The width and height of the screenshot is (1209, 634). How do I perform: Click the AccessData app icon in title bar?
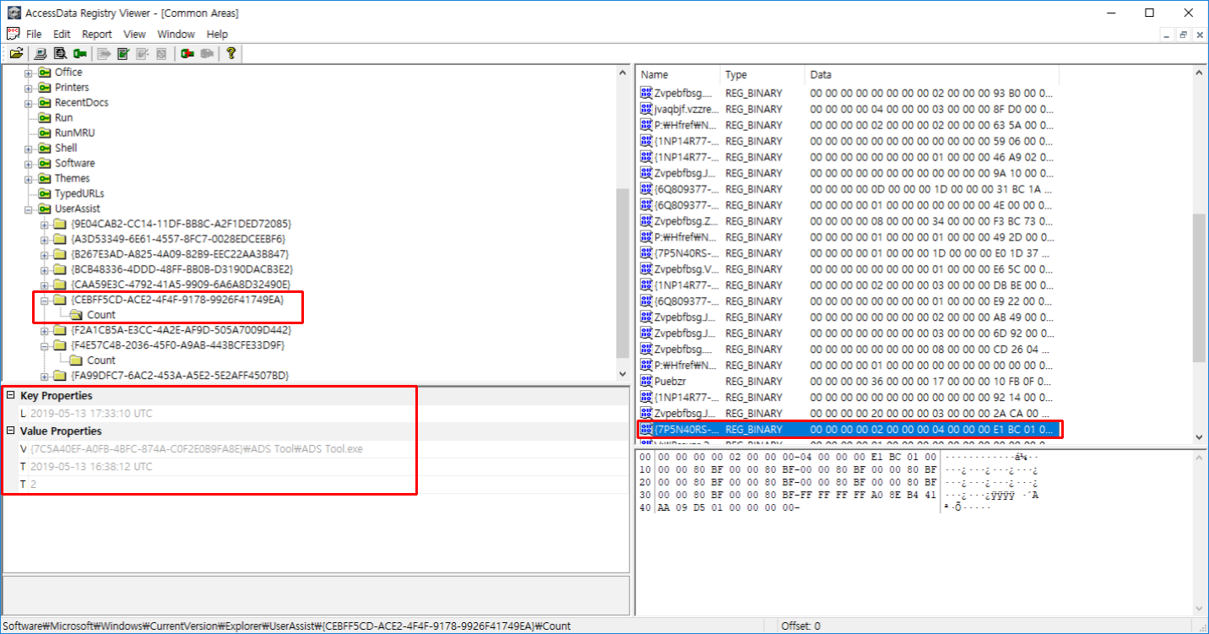click(13, 13)
